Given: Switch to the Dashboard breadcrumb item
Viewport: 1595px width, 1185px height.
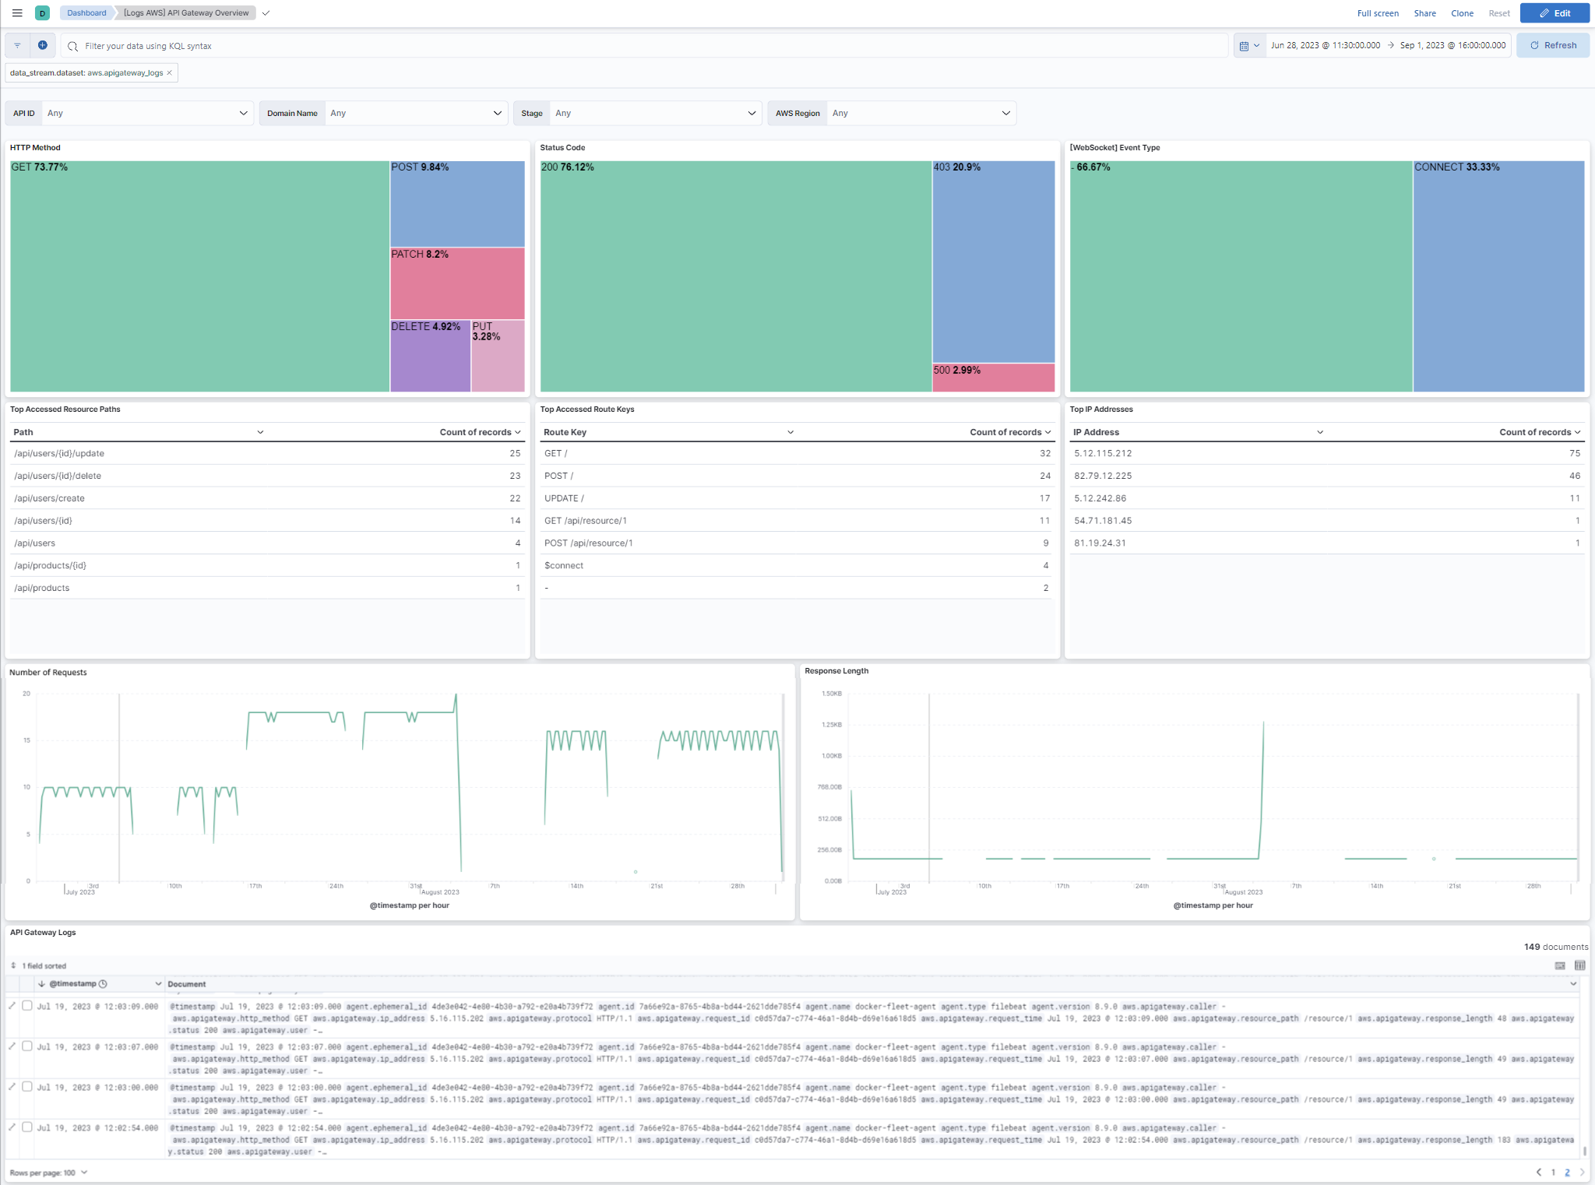Looking at the screenshot, I should pos(85,12).
